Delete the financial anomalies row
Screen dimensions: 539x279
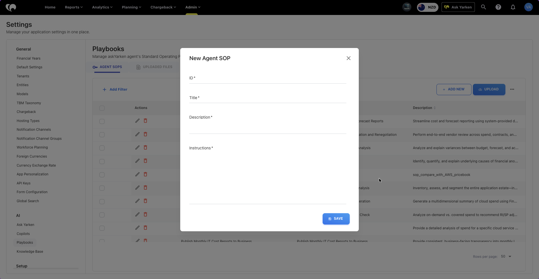(x=145, y=161)
